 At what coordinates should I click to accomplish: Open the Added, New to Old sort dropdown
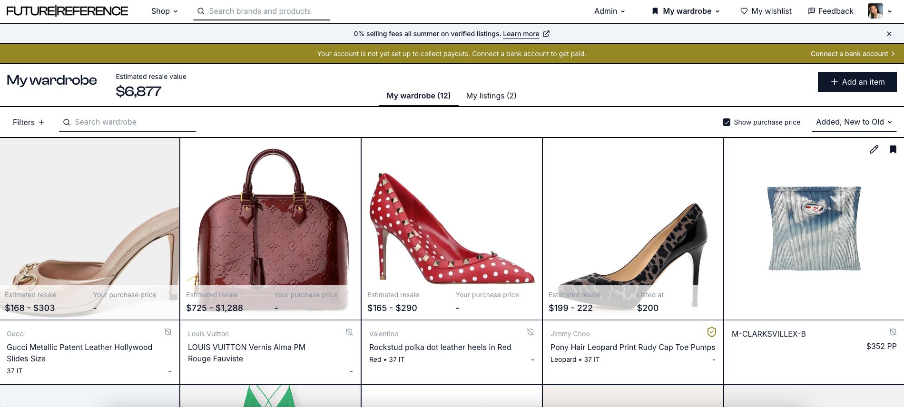[x=854, y=122]
